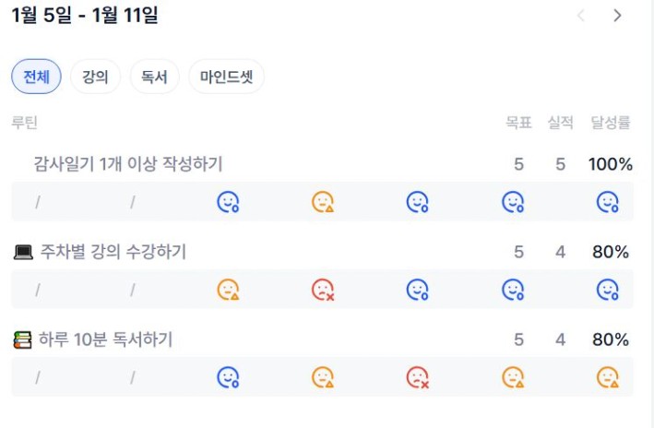This screenshot has width=654, height=428.
Task: Click the 달성률 column header
Action: tap(611, 123)
